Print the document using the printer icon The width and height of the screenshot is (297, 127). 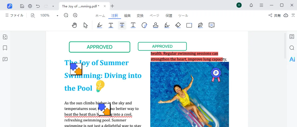click(30, 6)
